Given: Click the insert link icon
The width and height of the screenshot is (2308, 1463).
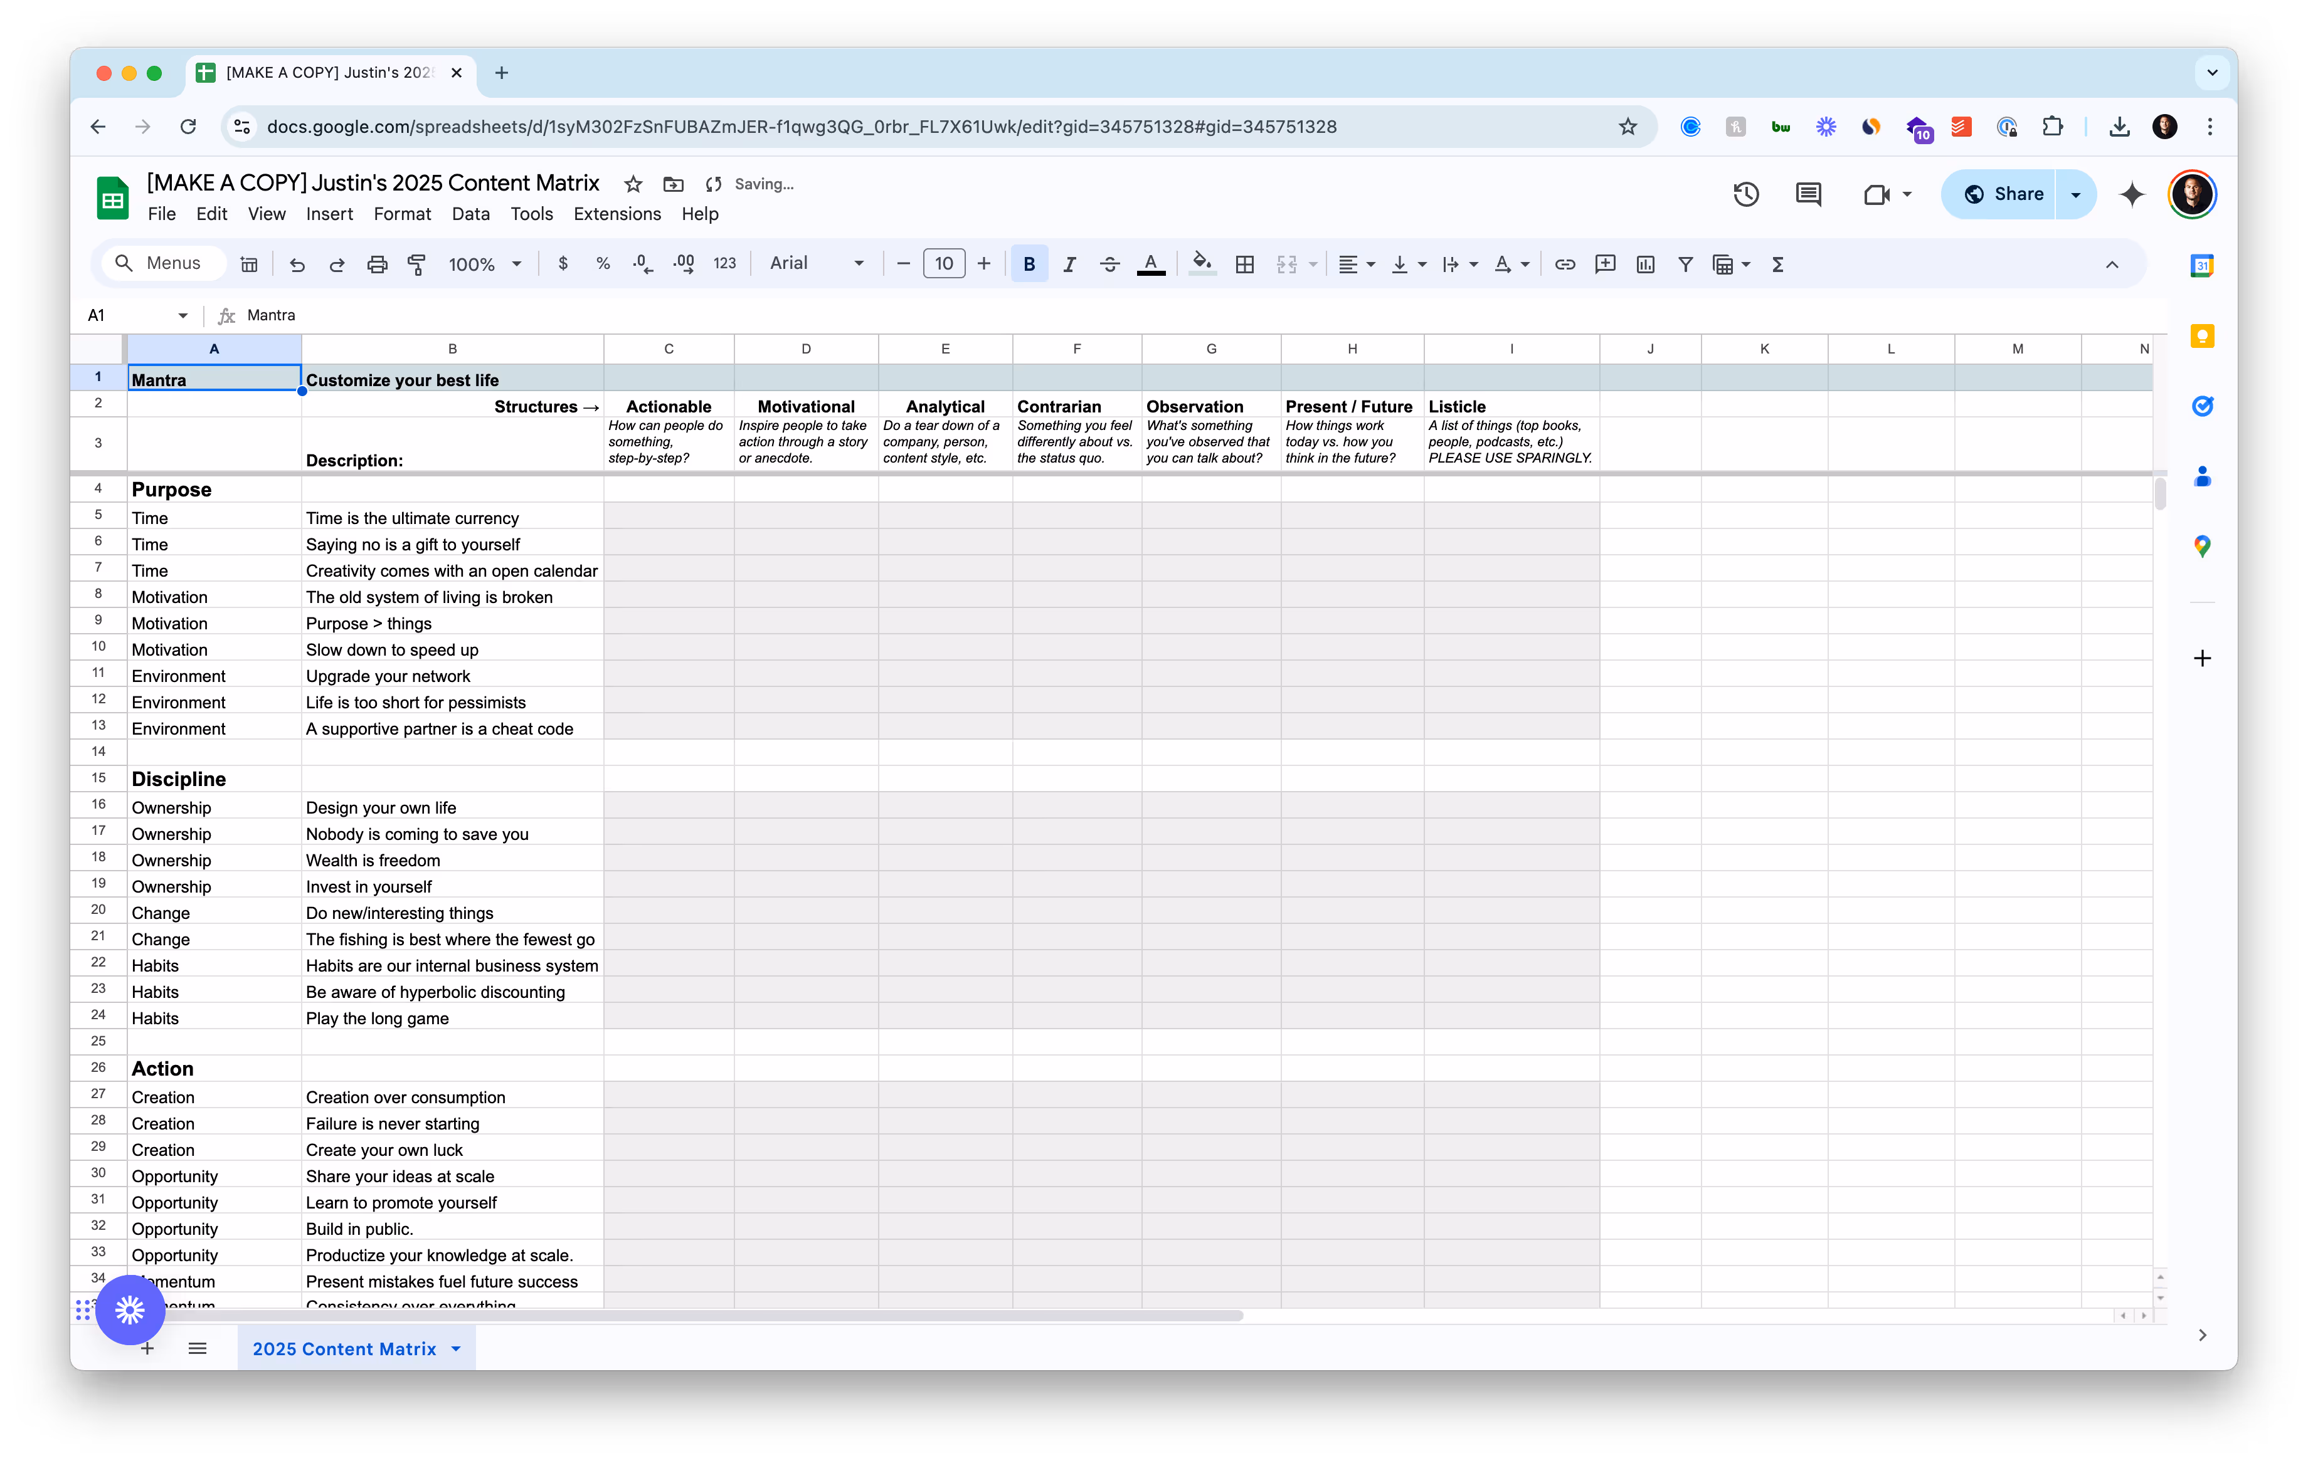Looking at the screenshot, I should click(x=1564, y=265).
